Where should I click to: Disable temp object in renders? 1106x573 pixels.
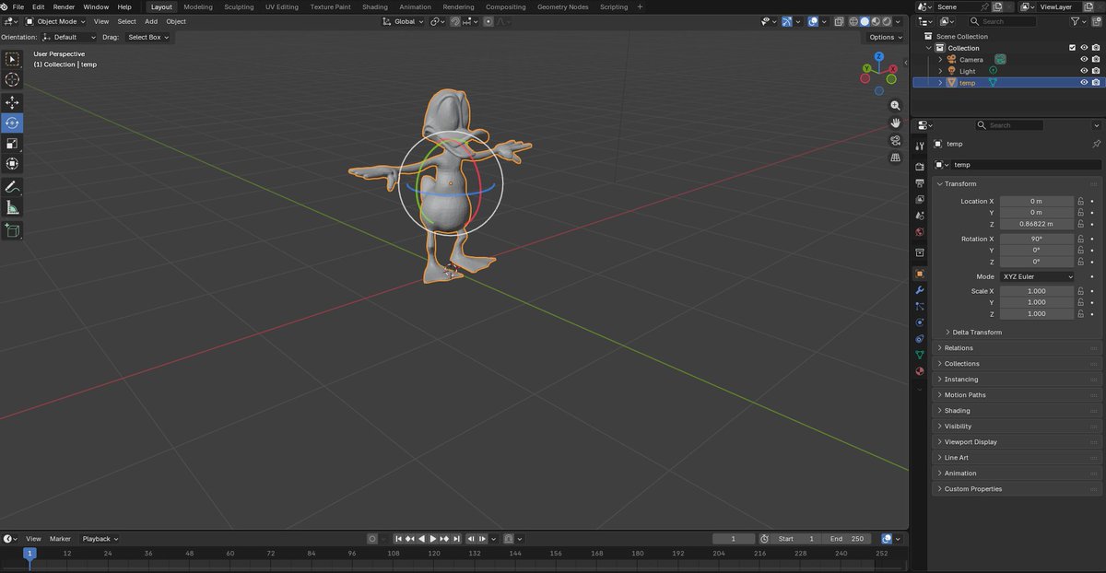coord(1096,83)
